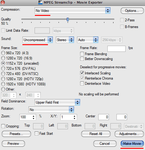Open Field Dominance dropdown Upper Field First

pos(57,102)
